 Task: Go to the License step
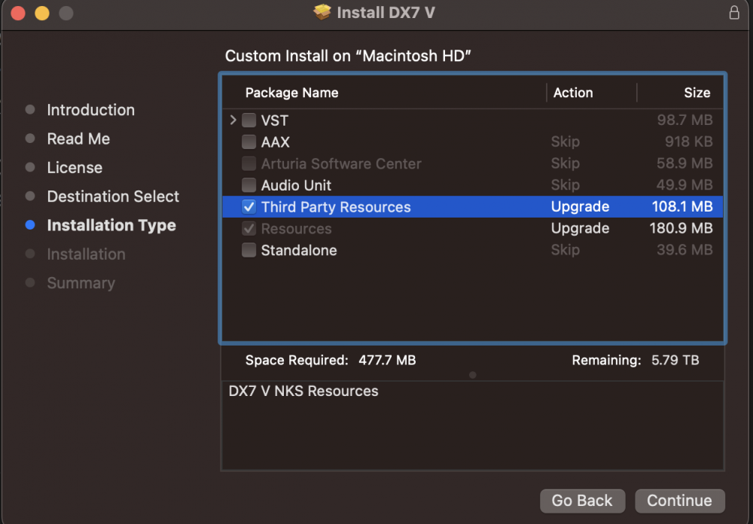click(75, 168)
